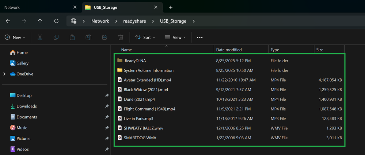Sort by the Size column header
365x155 pixels.
(x=329, y=50)
